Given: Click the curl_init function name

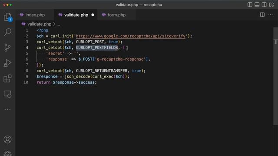Looking at the screenshot, I should [x=61, y=36].
